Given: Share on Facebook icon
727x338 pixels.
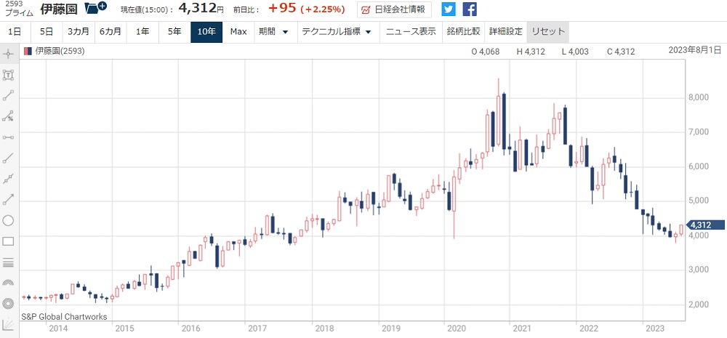Looking at the screenshot, I should coord(470,9).
